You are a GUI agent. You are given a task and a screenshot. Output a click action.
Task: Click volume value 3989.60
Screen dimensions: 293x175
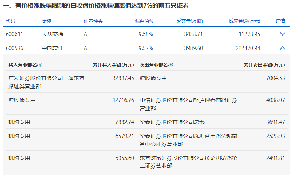(x=194, y=48)
